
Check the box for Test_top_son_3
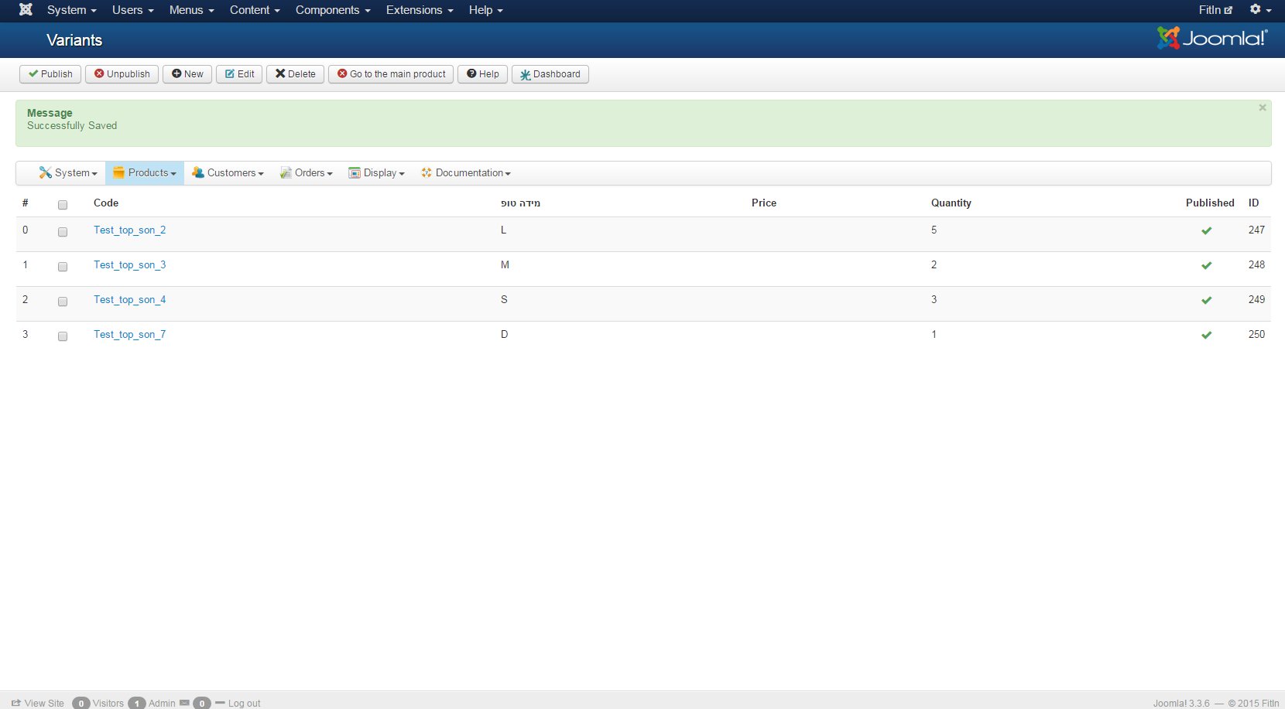coord(63,267)
